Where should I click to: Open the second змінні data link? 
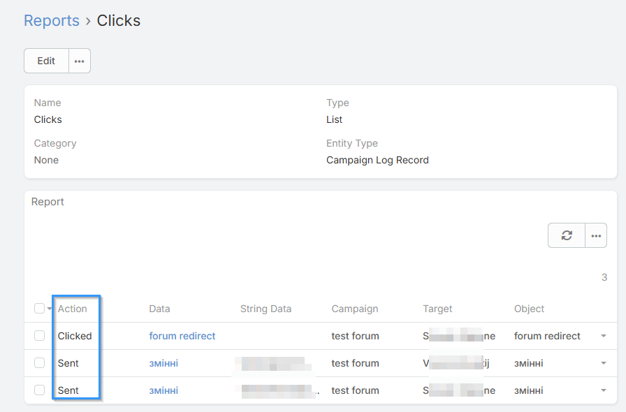(163, 390)
